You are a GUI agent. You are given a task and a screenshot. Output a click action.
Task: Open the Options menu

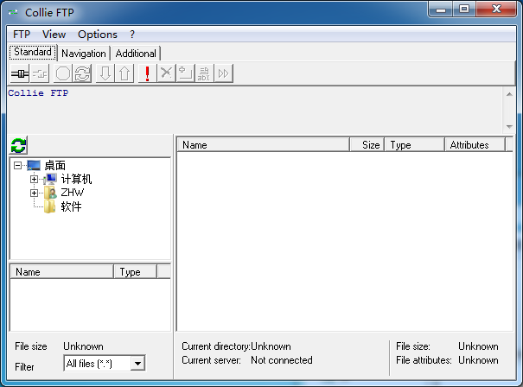tap(98, 35)
